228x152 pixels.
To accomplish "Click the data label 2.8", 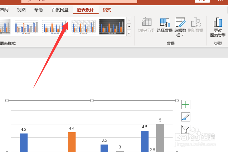I will tap(152, 150).
